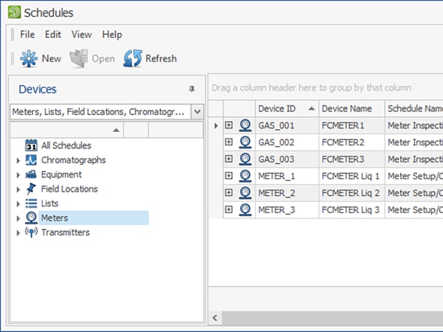Click the Meters gauge icon in tree
The height and width of the screenshot is (332, 443).
[x=31, y=218]
